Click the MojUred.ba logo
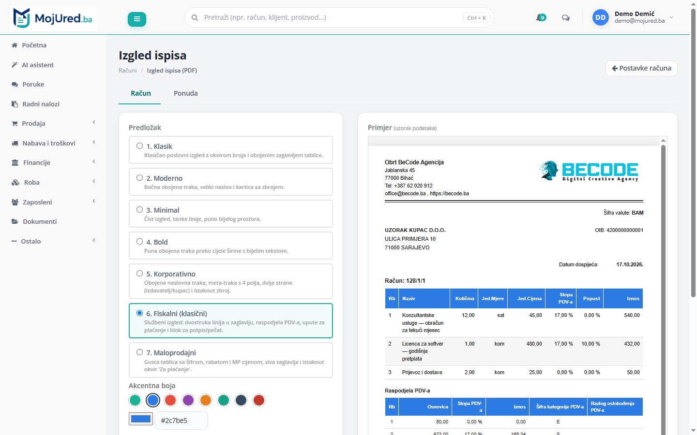The height and width of the screenshot is (435, 697). click(x=53, y=18)
